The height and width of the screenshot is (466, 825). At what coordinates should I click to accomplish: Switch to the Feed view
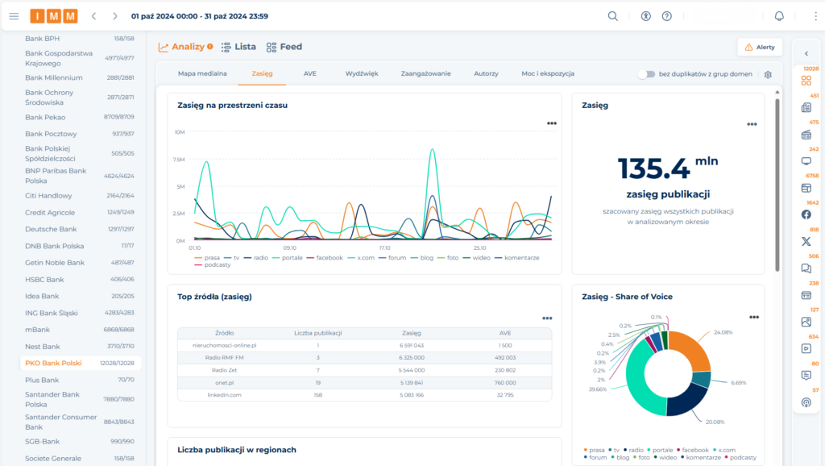click(x=284, y=47)
